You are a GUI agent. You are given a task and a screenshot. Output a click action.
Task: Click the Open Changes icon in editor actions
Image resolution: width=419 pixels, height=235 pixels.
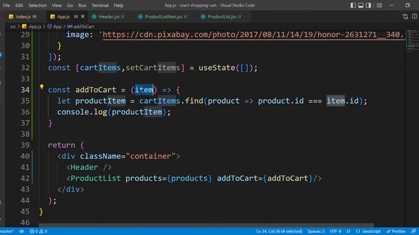(x=405, y=16)
